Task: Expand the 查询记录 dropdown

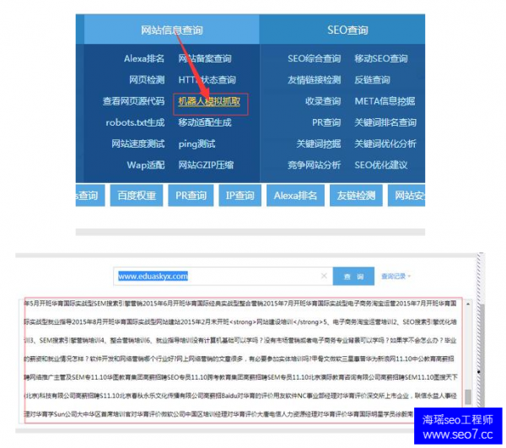Action: (396, 276)
